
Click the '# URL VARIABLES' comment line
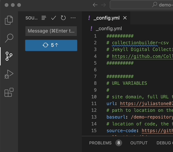pyautogui.click(x=127, y=83)
